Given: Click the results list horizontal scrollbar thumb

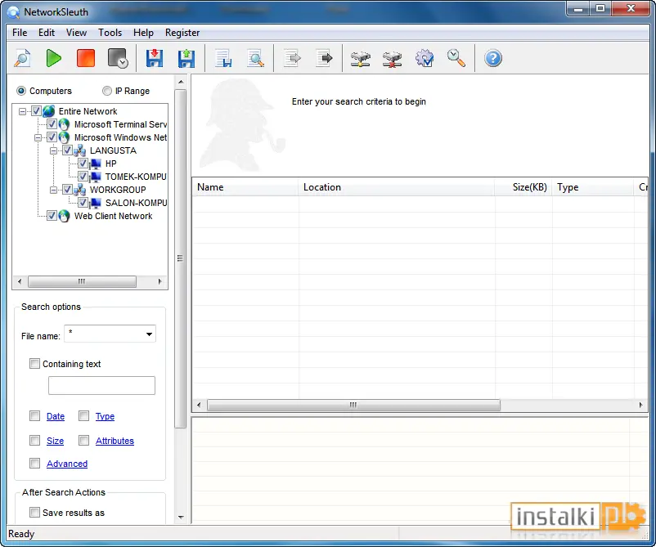Looking at the screenshot, I should [x=353, y=405].
